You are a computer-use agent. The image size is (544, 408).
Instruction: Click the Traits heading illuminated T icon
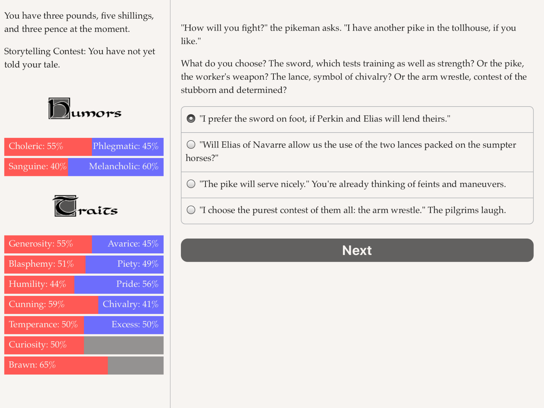click(x=65, y=206)
